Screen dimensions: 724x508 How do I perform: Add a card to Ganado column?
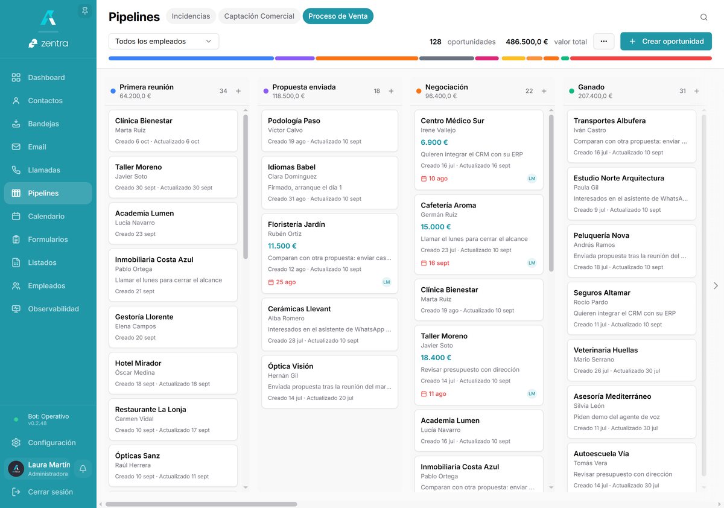[697, 91]
